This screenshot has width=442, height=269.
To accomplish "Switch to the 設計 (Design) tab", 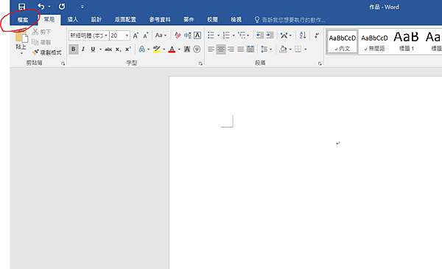I will pyautogui.click(x=96, y=19).
